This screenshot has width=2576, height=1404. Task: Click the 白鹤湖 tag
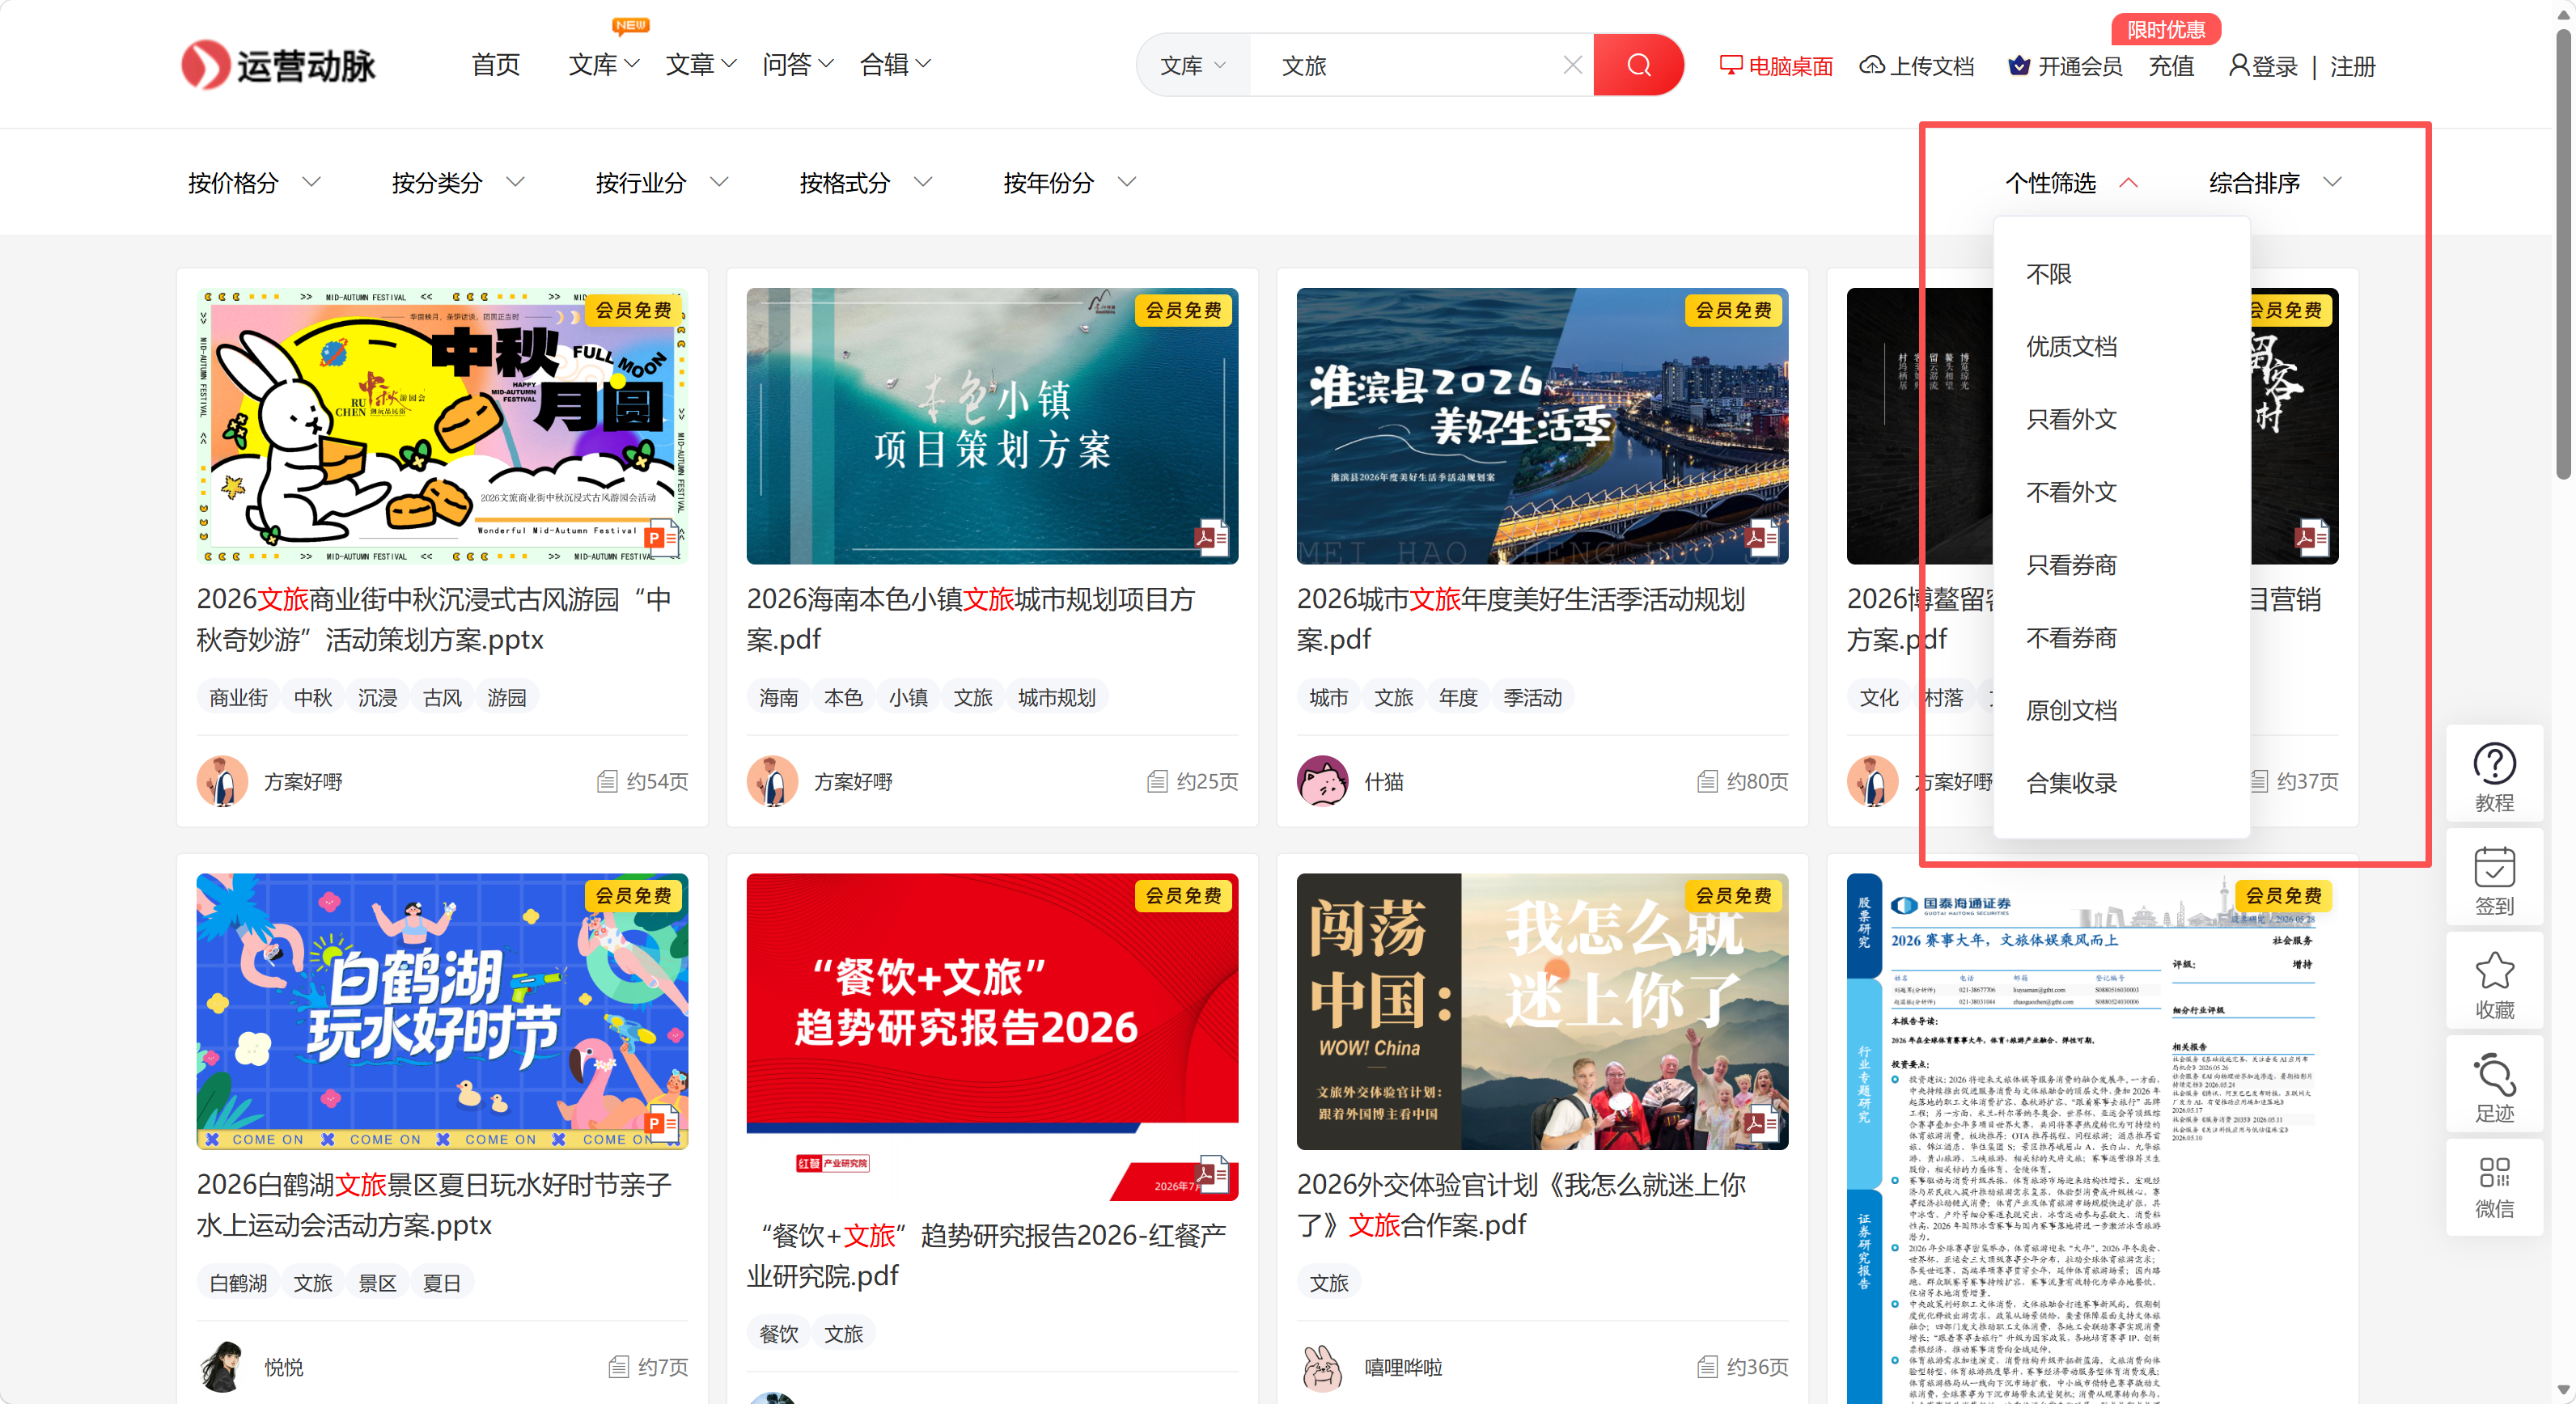tap(238, 1283)
